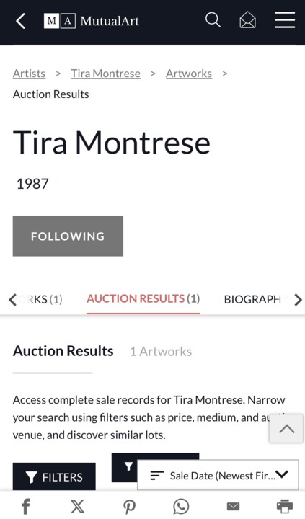Viewport: 305px width, 519px height.
Task: Open search with the magnifier icon
Action: 213,20
